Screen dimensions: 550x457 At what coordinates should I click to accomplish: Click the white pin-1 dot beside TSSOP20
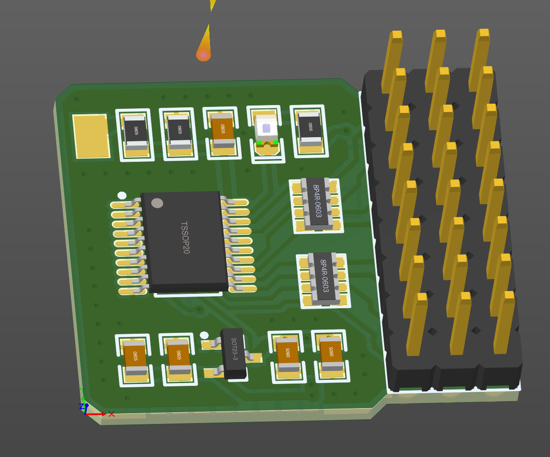pos(122,195)
